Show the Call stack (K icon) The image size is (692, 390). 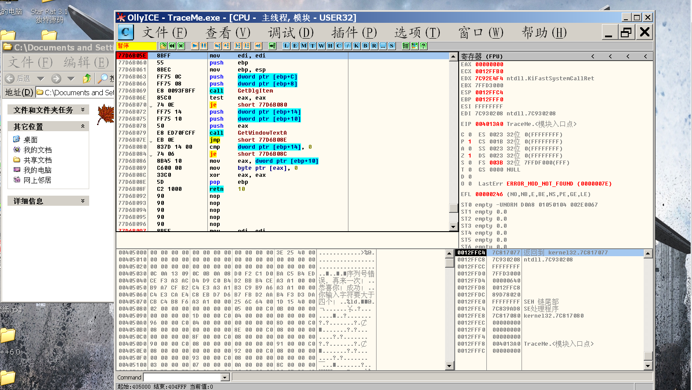coord(356,46)
